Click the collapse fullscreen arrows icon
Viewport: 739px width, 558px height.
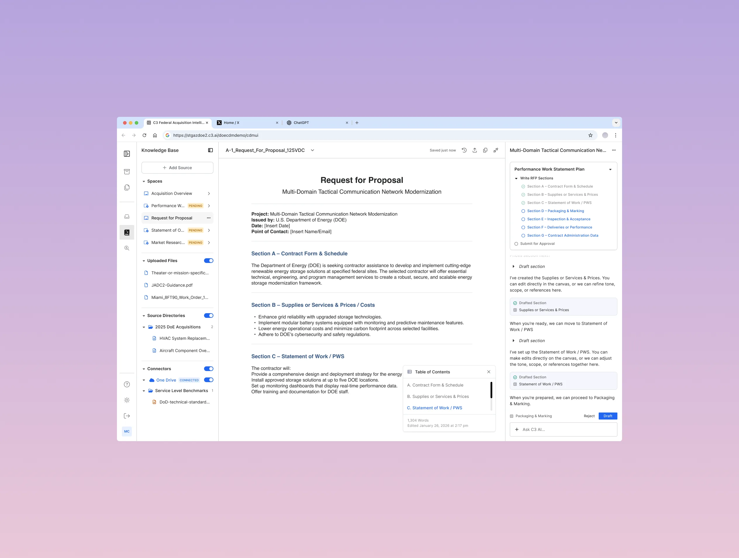point(496,150)
